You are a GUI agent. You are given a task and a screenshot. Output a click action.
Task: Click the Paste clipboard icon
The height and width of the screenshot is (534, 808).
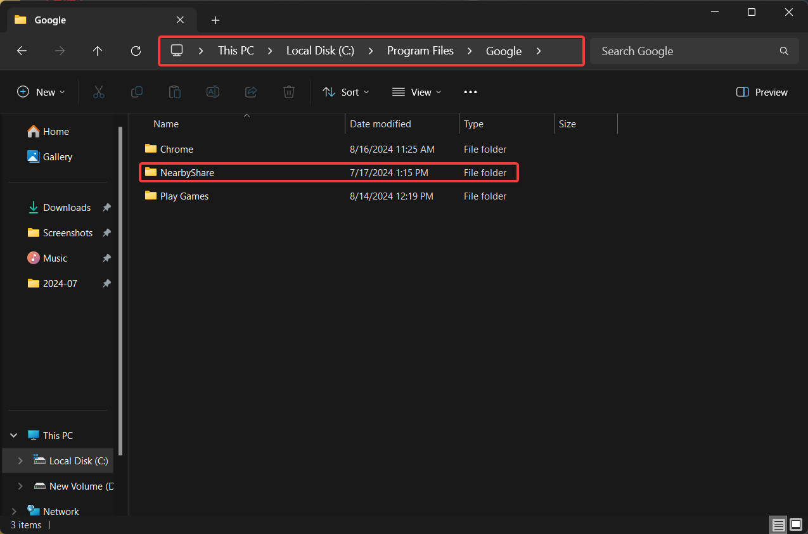pyautogui.click(x=175, y=92)
